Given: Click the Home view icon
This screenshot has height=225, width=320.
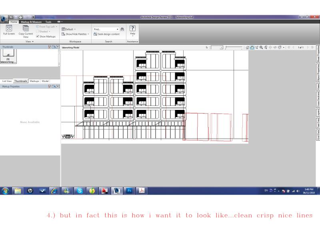Looking at the screenshot, I should point(248,47).
